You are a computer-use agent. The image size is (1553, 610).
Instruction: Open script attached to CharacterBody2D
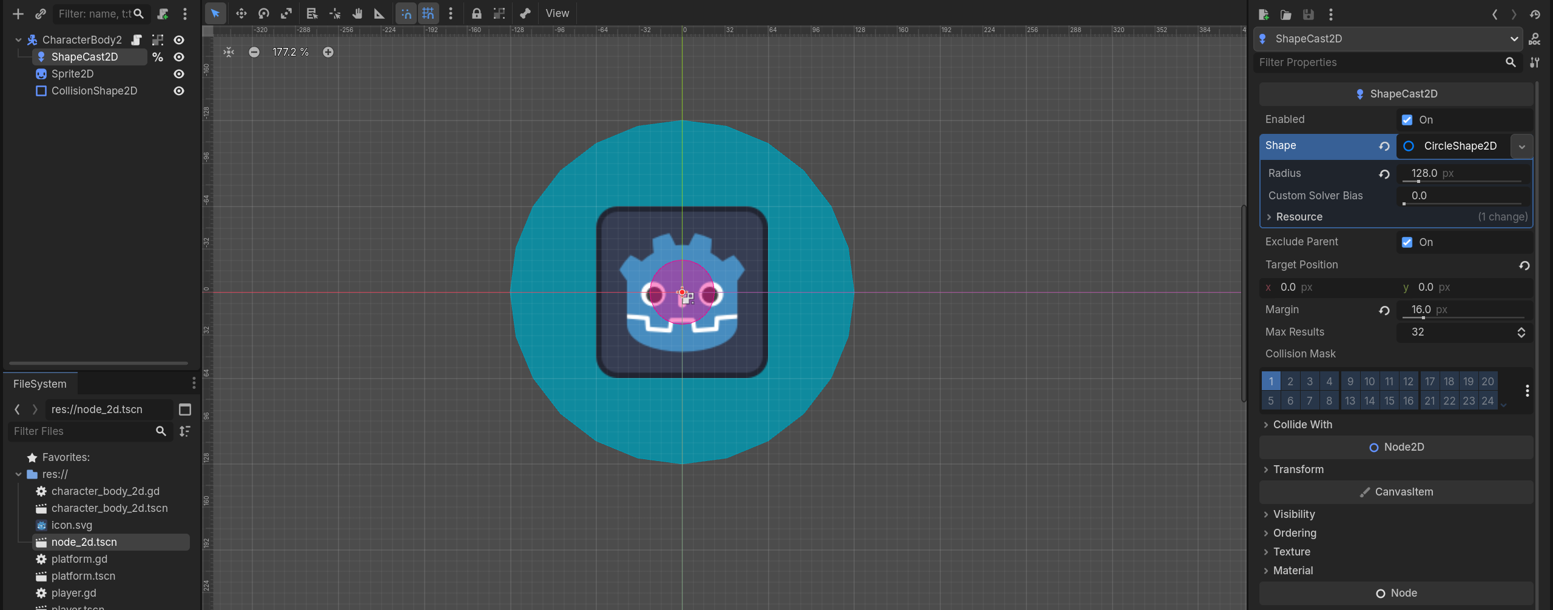click(136, 40)
